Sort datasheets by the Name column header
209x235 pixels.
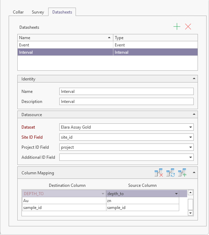(65, 38)
